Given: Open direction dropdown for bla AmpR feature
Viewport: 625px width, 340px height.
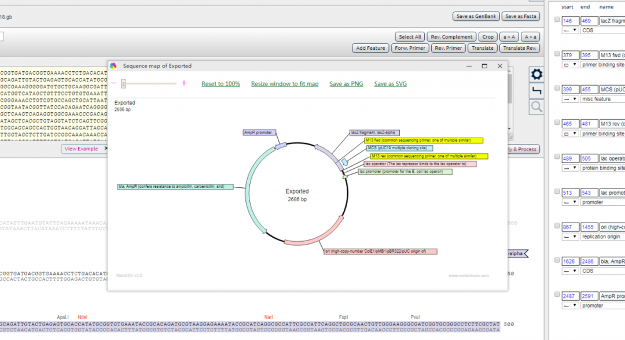Looking at the screenshot, I should point(571,271).
